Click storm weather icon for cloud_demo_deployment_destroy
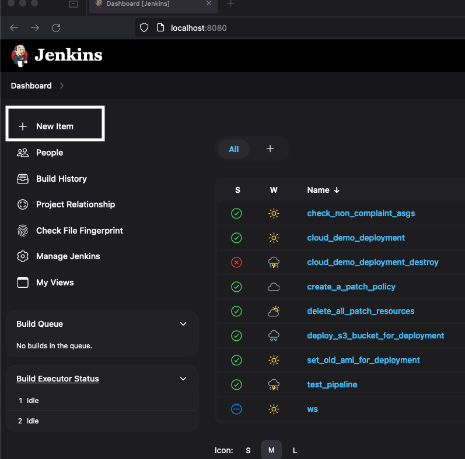Screen dimensions: 465x459 [x=274, y=262]
